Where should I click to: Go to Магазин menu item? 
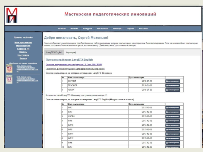[74, 29]
